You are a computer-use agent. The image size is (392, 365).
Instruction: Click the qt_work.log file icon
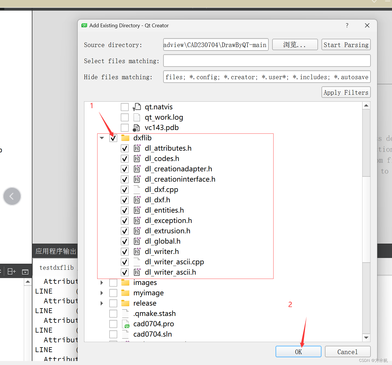pyautogui.click(x=137, y=117)
